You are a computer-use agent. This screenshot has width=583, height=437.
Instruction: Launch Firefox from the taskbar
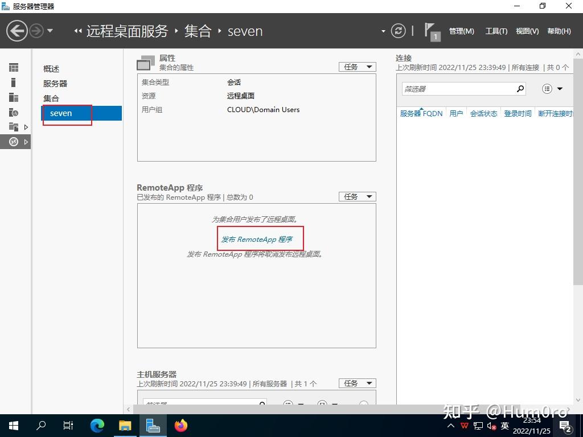(x=180, y=425)
